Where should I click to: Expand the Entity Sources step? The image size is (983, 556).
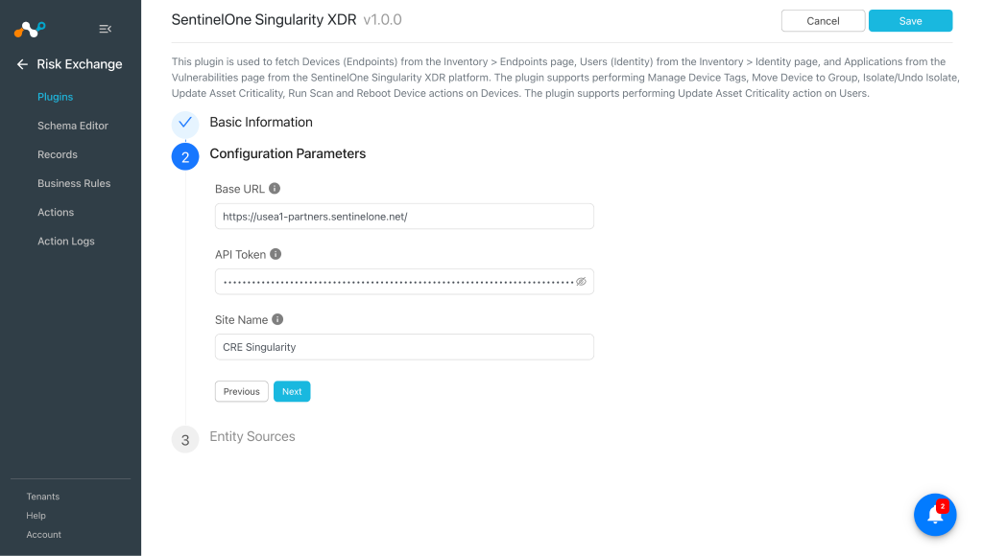[x=252, y=436]
